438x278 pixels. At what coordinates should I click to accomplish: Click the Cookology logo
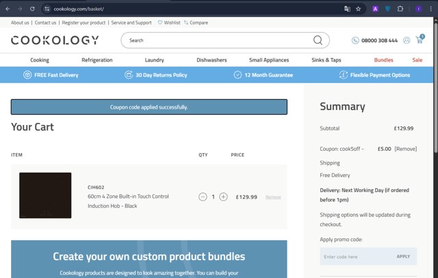55,40
